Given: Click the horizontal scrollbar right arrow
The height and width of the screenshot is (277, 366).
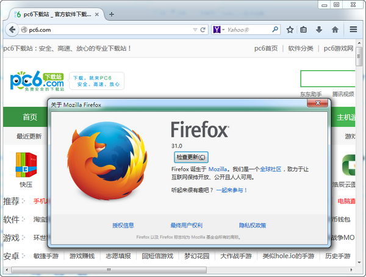Looking at the screenshot, I should click(x=351, y=270).
